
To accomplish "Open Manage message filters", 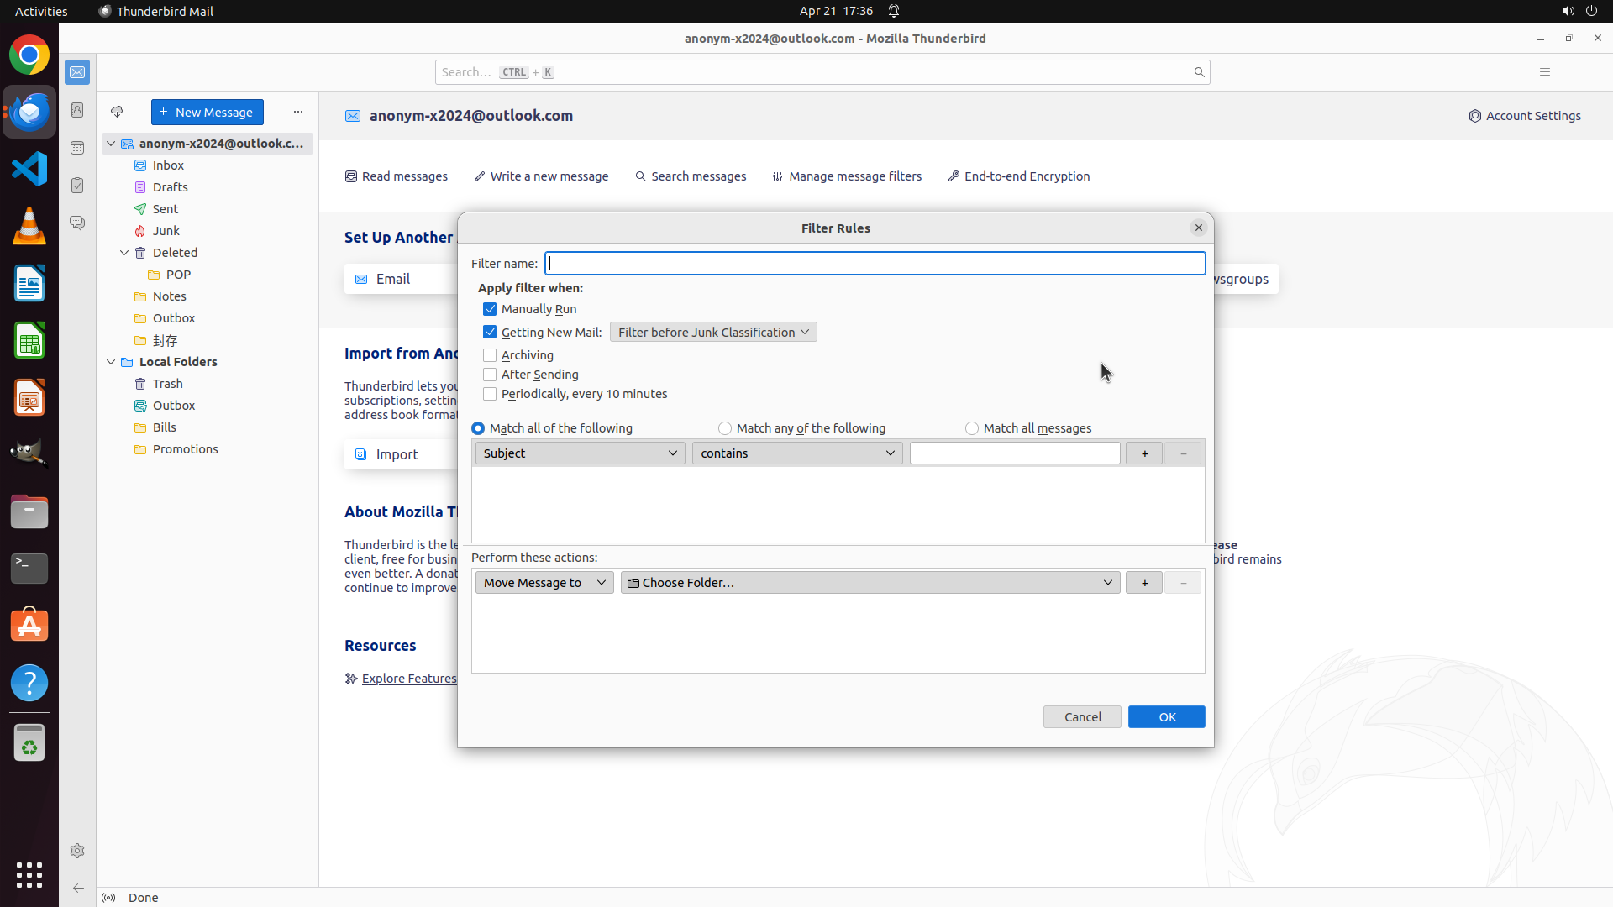I will point(847,176).
